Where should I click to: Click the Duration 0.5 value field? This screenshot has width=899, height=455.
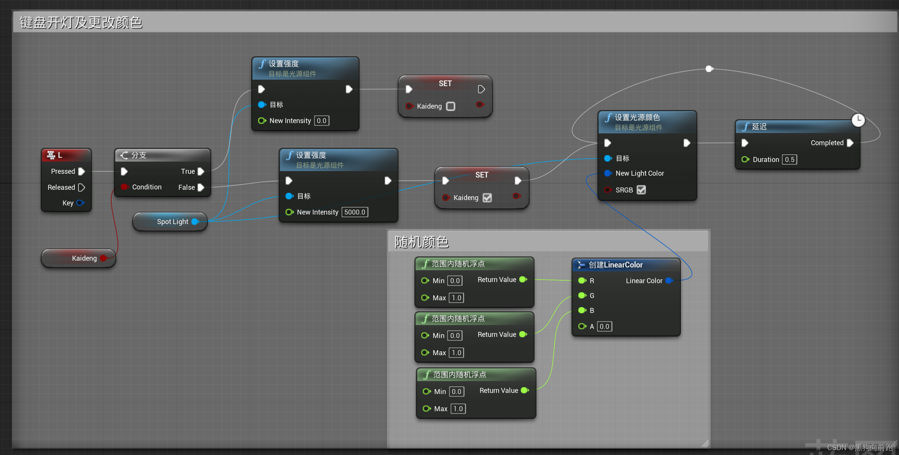click(789, 160)
